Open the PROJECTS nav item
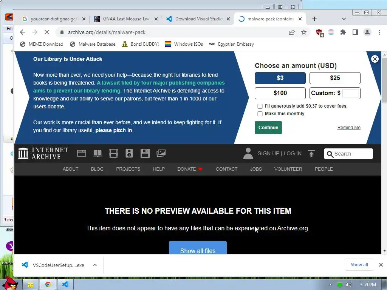 pyautogui.click(x=128, y=169)
